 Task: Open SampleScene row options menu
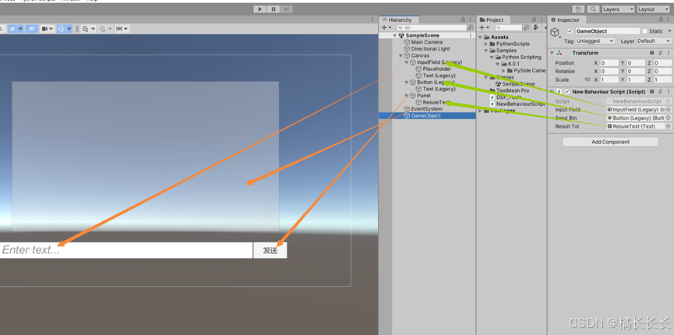(471, 36)
